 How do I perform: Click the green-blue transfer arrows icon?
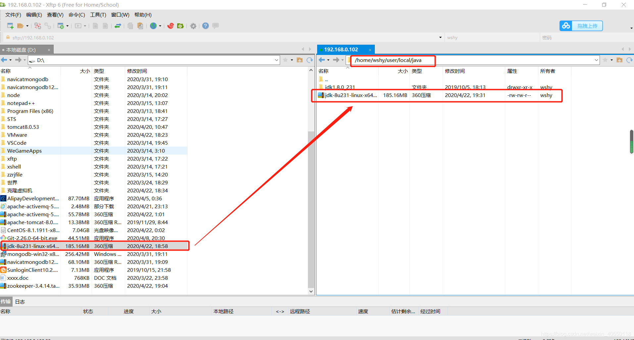[x=118, y=26]
